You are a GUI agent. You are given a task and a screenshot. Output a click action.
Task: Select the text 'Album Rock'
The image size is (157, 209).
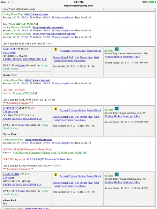coord(9,200)
